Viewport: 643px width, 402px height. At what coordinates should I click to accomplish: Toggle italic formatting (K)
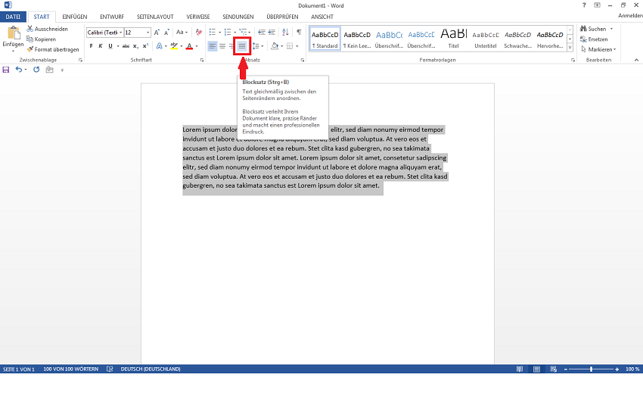coord(101,46)
